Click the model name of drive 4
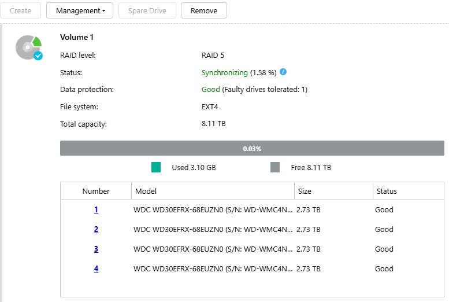449x302 pixels. point(213,268)
